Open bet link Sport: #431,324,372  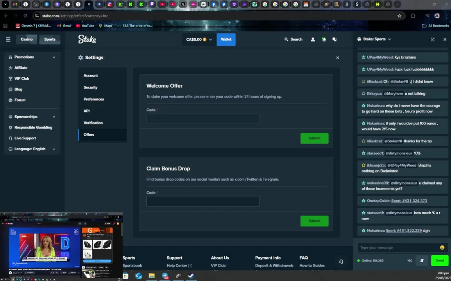click(x=409, y=201)
